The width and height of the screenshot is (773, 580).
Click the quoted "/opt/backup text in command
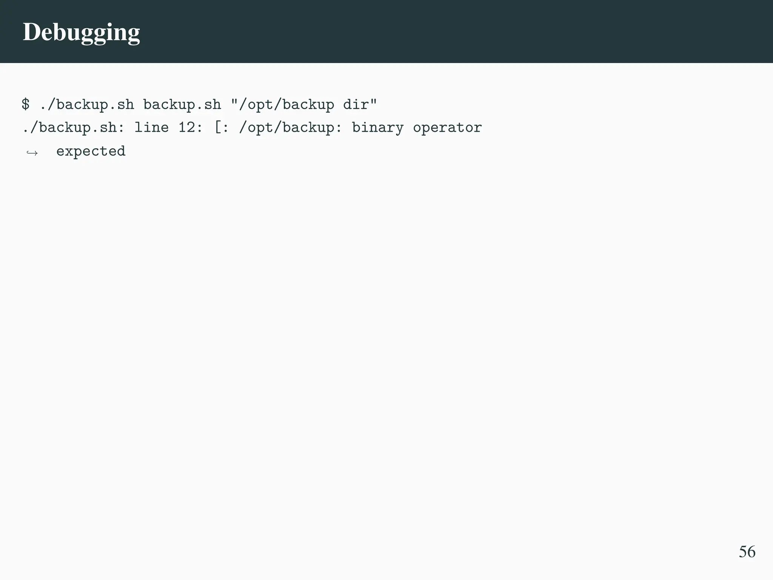pos(282,105)
